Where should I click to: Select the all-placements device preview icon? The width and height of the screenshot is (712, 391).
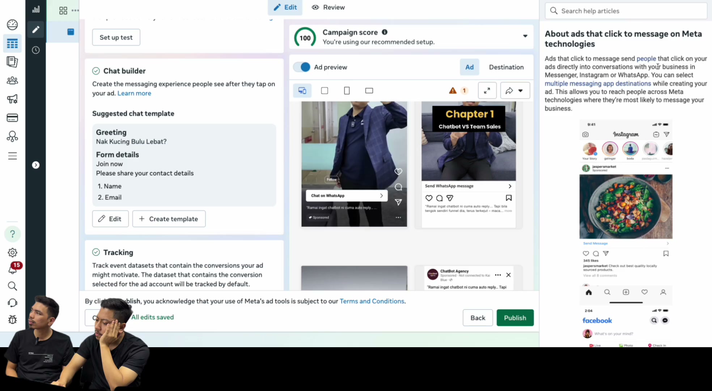302,91
